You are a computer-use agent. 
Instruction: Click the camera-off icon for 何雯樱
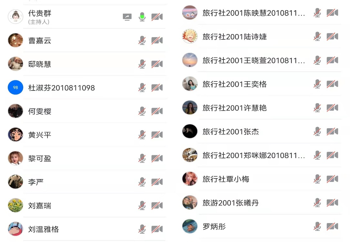point(157,111)
